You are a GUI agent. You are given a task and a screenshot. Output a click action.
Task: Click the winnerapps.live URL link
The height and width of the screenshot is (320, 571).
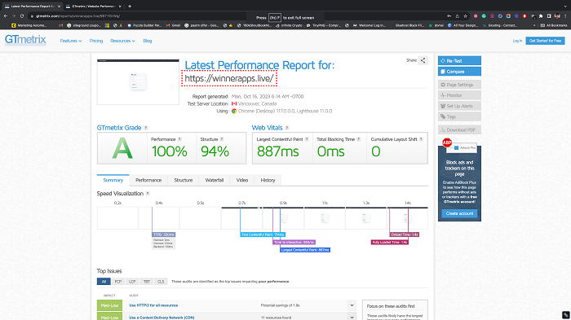(x=229, y=78)
